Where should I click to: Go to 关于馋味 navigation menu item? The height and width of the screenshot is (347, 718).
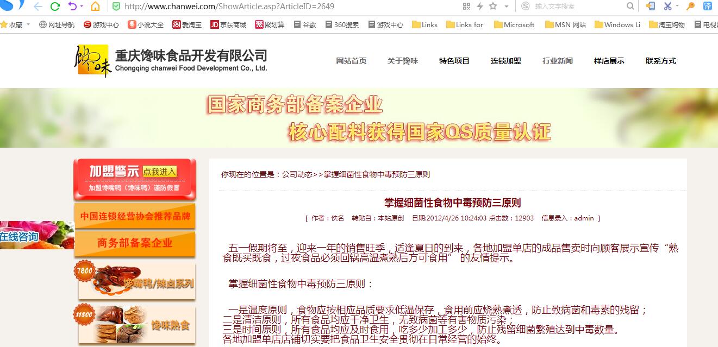[402, 61]
